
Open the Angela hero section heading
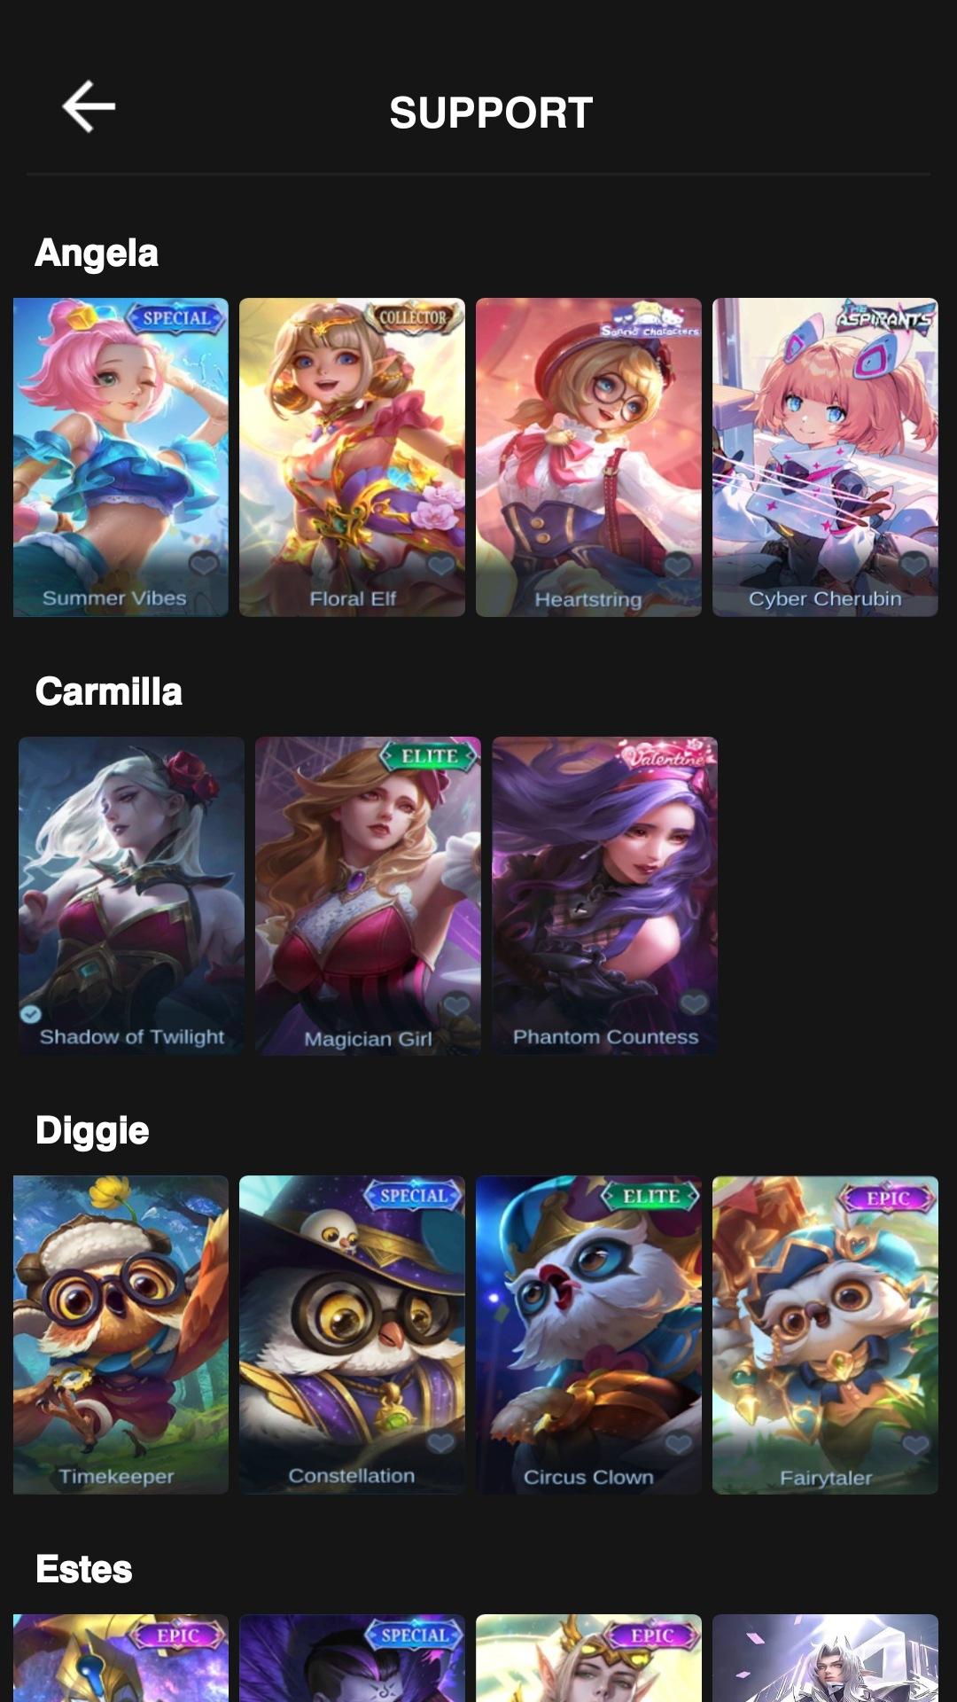pos(97,254)
